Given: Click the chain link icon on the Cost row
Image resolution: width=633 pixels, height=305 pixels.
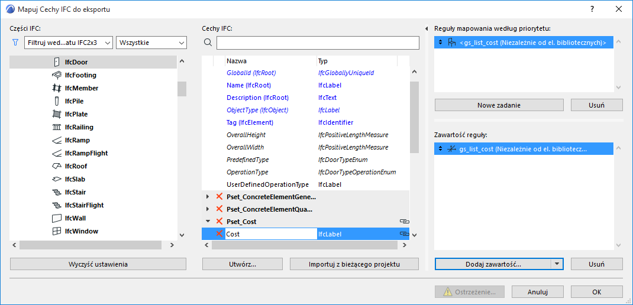Looking at the screenshot, I should [403, 233].
